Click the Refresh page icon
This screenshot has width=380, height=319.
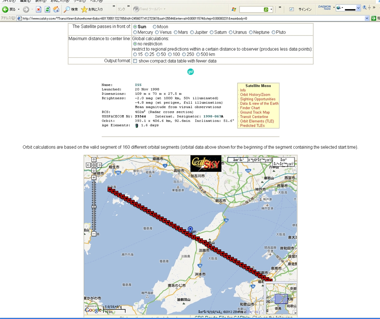click(47, 9)
